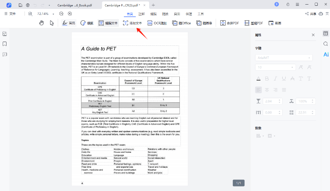Switch to the Home ribbon tab

click(x=130, y=14)
